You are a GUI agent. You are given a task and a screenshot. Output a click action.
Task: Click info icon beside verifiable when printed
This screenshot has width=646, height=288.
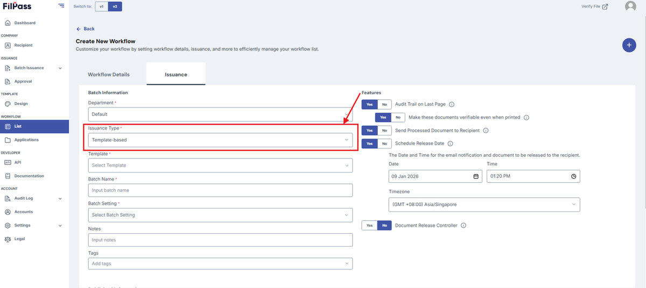click(x=526, y=118)
